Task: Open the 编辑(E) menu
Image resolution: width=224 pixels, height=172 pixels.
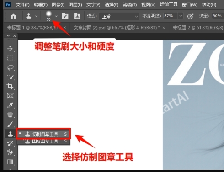Action: [41, 5]
